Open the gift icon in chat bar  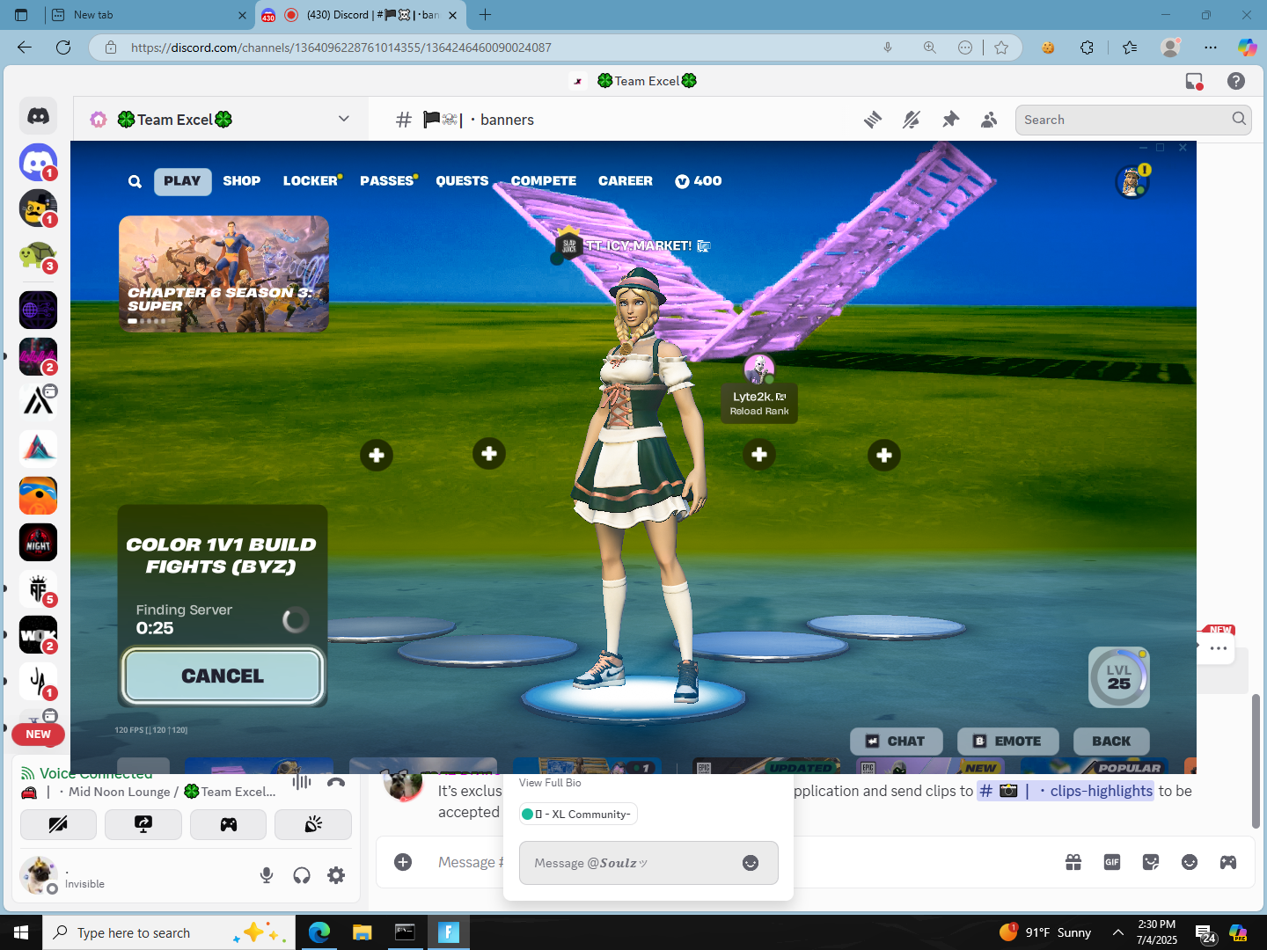coord(1073,862)
